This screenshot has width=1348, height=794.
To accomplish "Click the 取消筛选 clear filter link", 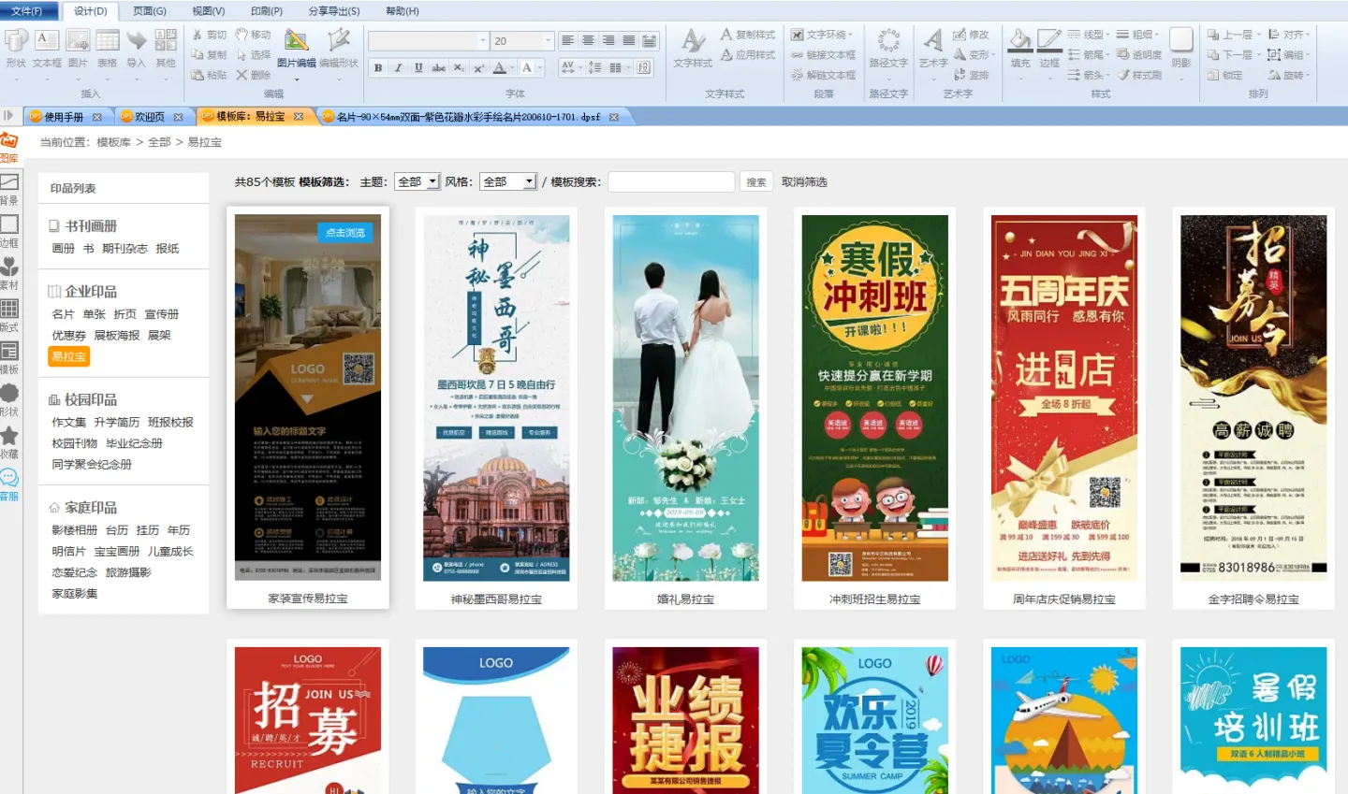I will click(804, 182).
